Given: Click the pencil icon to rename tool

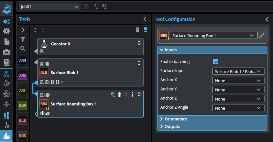Looking at the screenshot, I should pos(262,36).
